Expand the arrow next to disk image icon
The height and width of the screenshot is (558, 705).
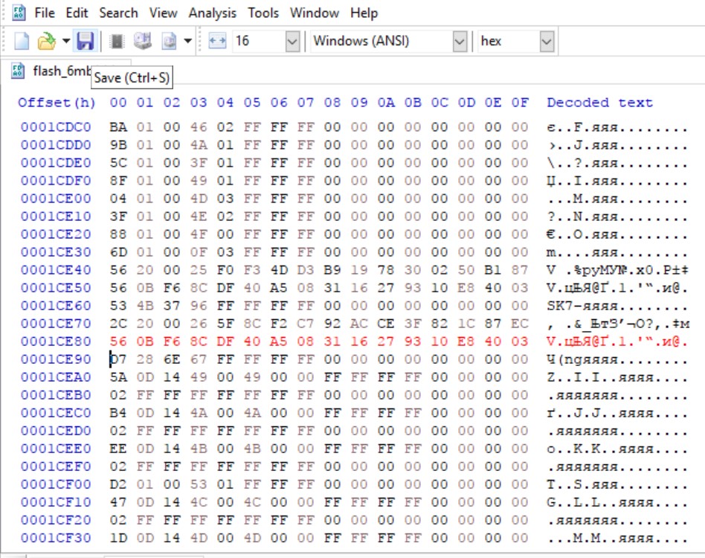187,41
